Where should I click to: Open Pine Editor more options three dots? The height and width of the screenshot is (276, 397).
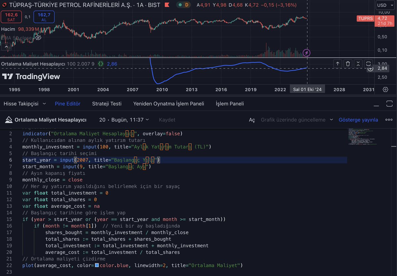coord(389,120)
